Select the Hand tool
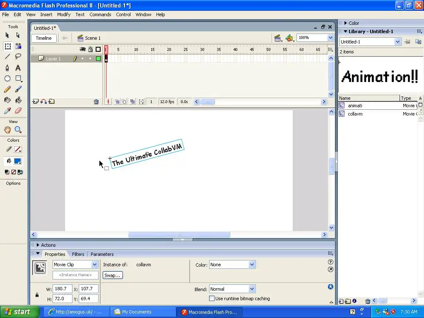 pyautogui.click(x=7, y=130)
